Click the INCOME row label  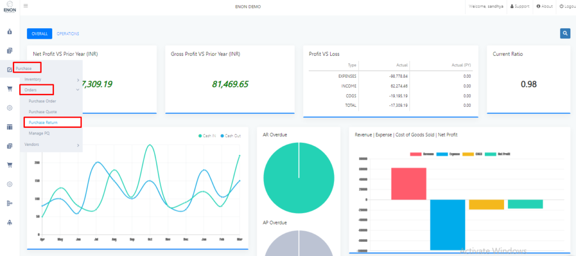pos(350,86)
